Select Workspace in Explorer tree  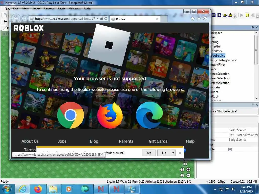tap(217, 33)
